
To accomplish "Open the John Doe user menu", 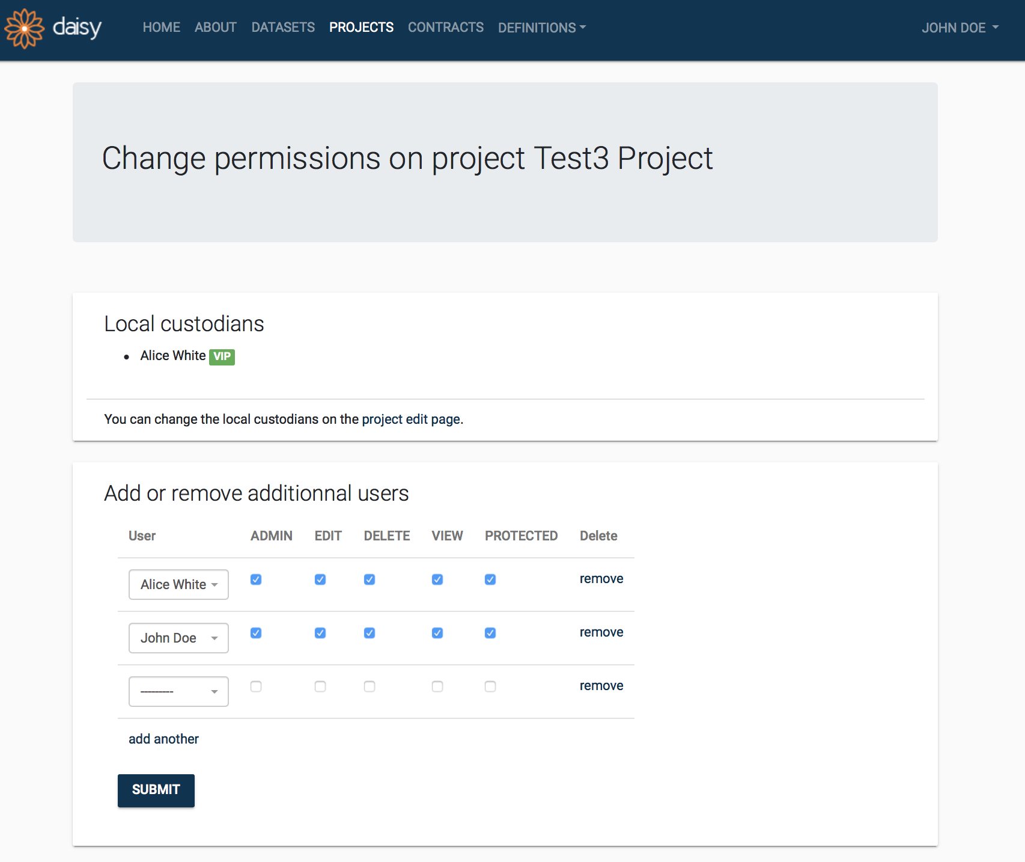I will point(960,28).
